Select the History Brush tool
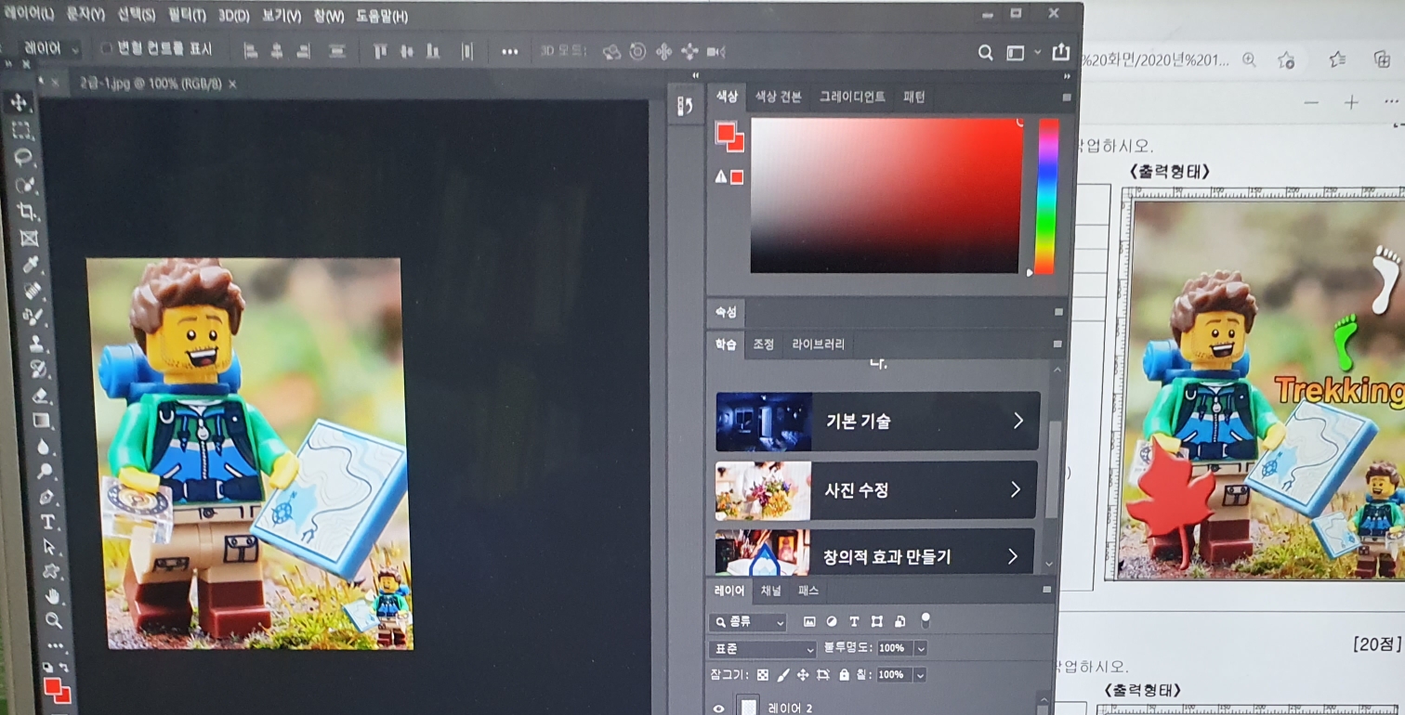 tap(38, 370)
